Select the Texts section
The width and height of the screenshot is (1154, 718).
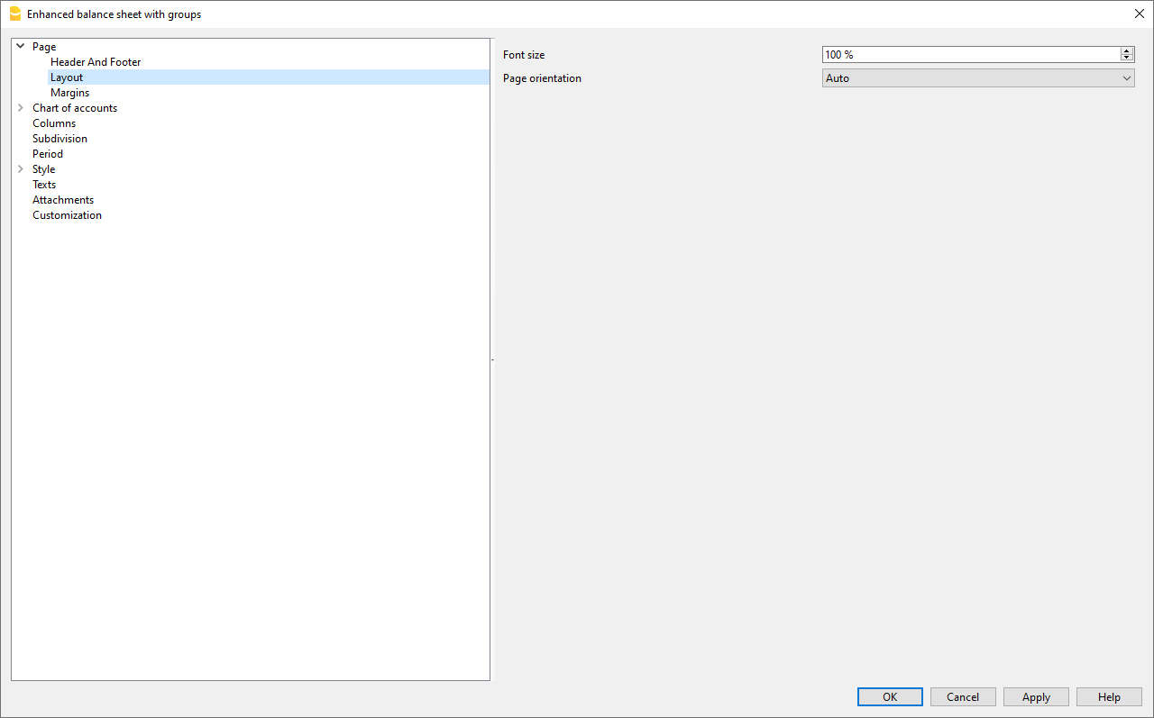click(44, 185)
